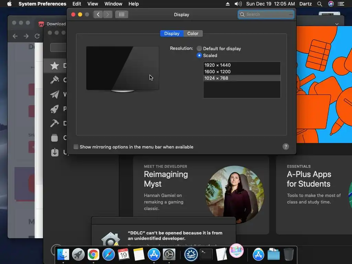Viewport: 352px width, 264px height.
Task: Open Calendar showing 19 in Dock
Action: click(123, 254)
